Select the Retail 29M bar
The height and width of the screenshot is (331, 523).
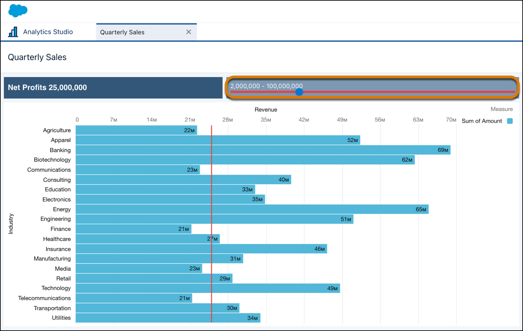154,278
